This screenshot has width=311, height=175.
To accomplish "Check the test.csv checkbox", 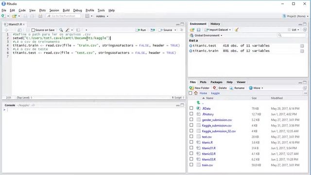I will (x=191, y=137).
